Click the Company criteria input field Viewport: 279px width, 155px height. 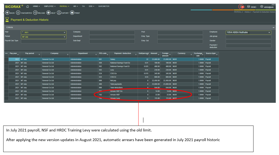click(x=112, y=32)
